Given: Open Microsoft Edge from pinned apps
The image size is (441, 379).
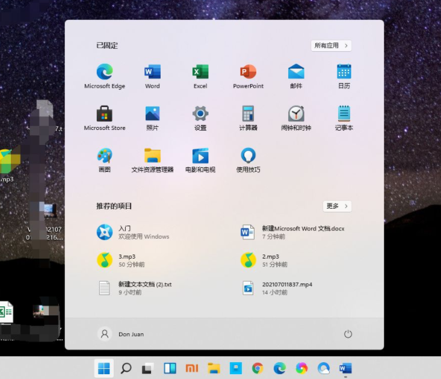Looking at the screenshot, I should coord(105,76).
